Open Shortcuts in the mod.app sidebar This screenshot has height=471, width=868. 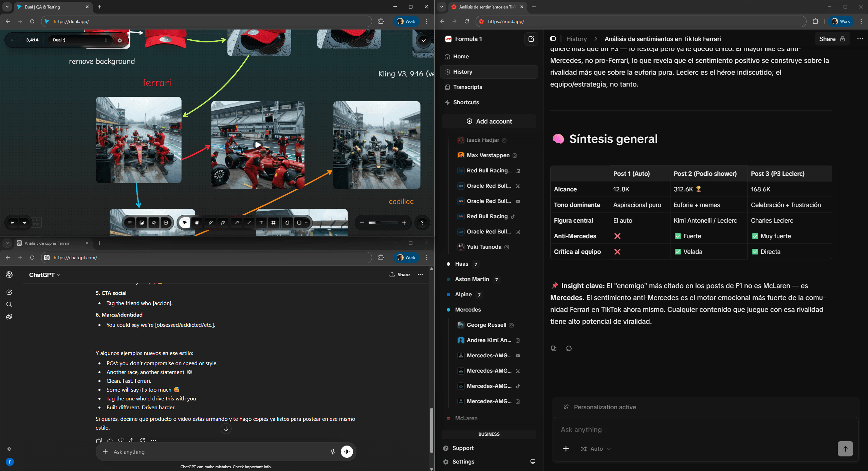coord(489,102)
